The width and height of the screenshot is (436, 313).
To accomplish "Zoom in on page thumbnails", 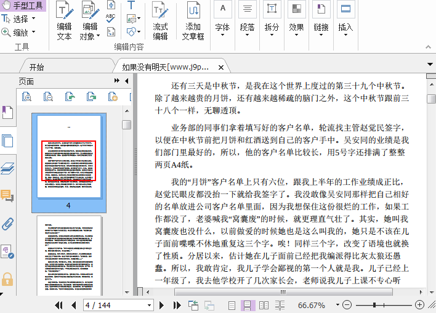I will click(26, 96).
